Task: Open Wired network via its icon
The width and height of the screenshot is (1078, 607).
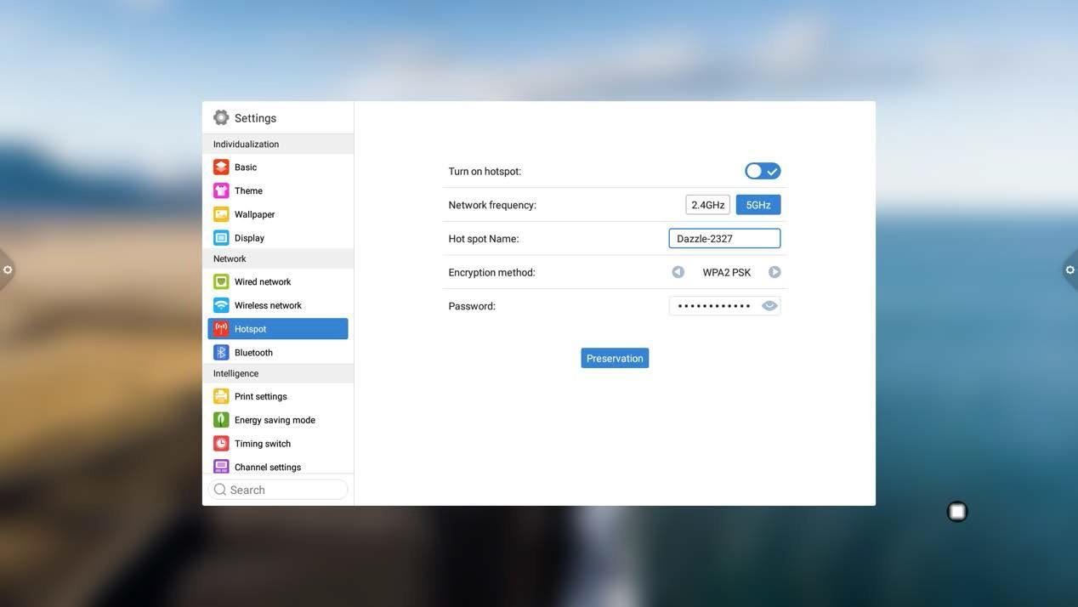Action: (221, 281)
